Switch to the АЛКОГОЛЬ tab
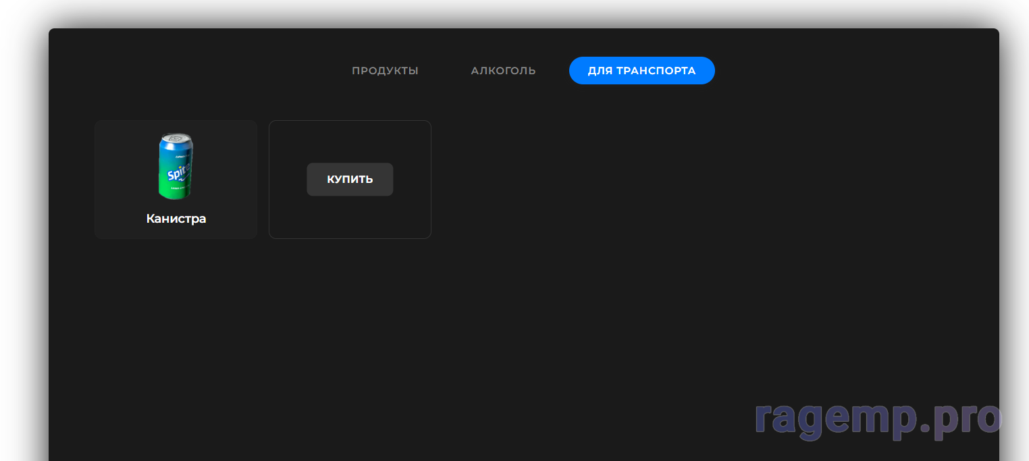This screenshot has height=461, width=1029. [503, 71]
